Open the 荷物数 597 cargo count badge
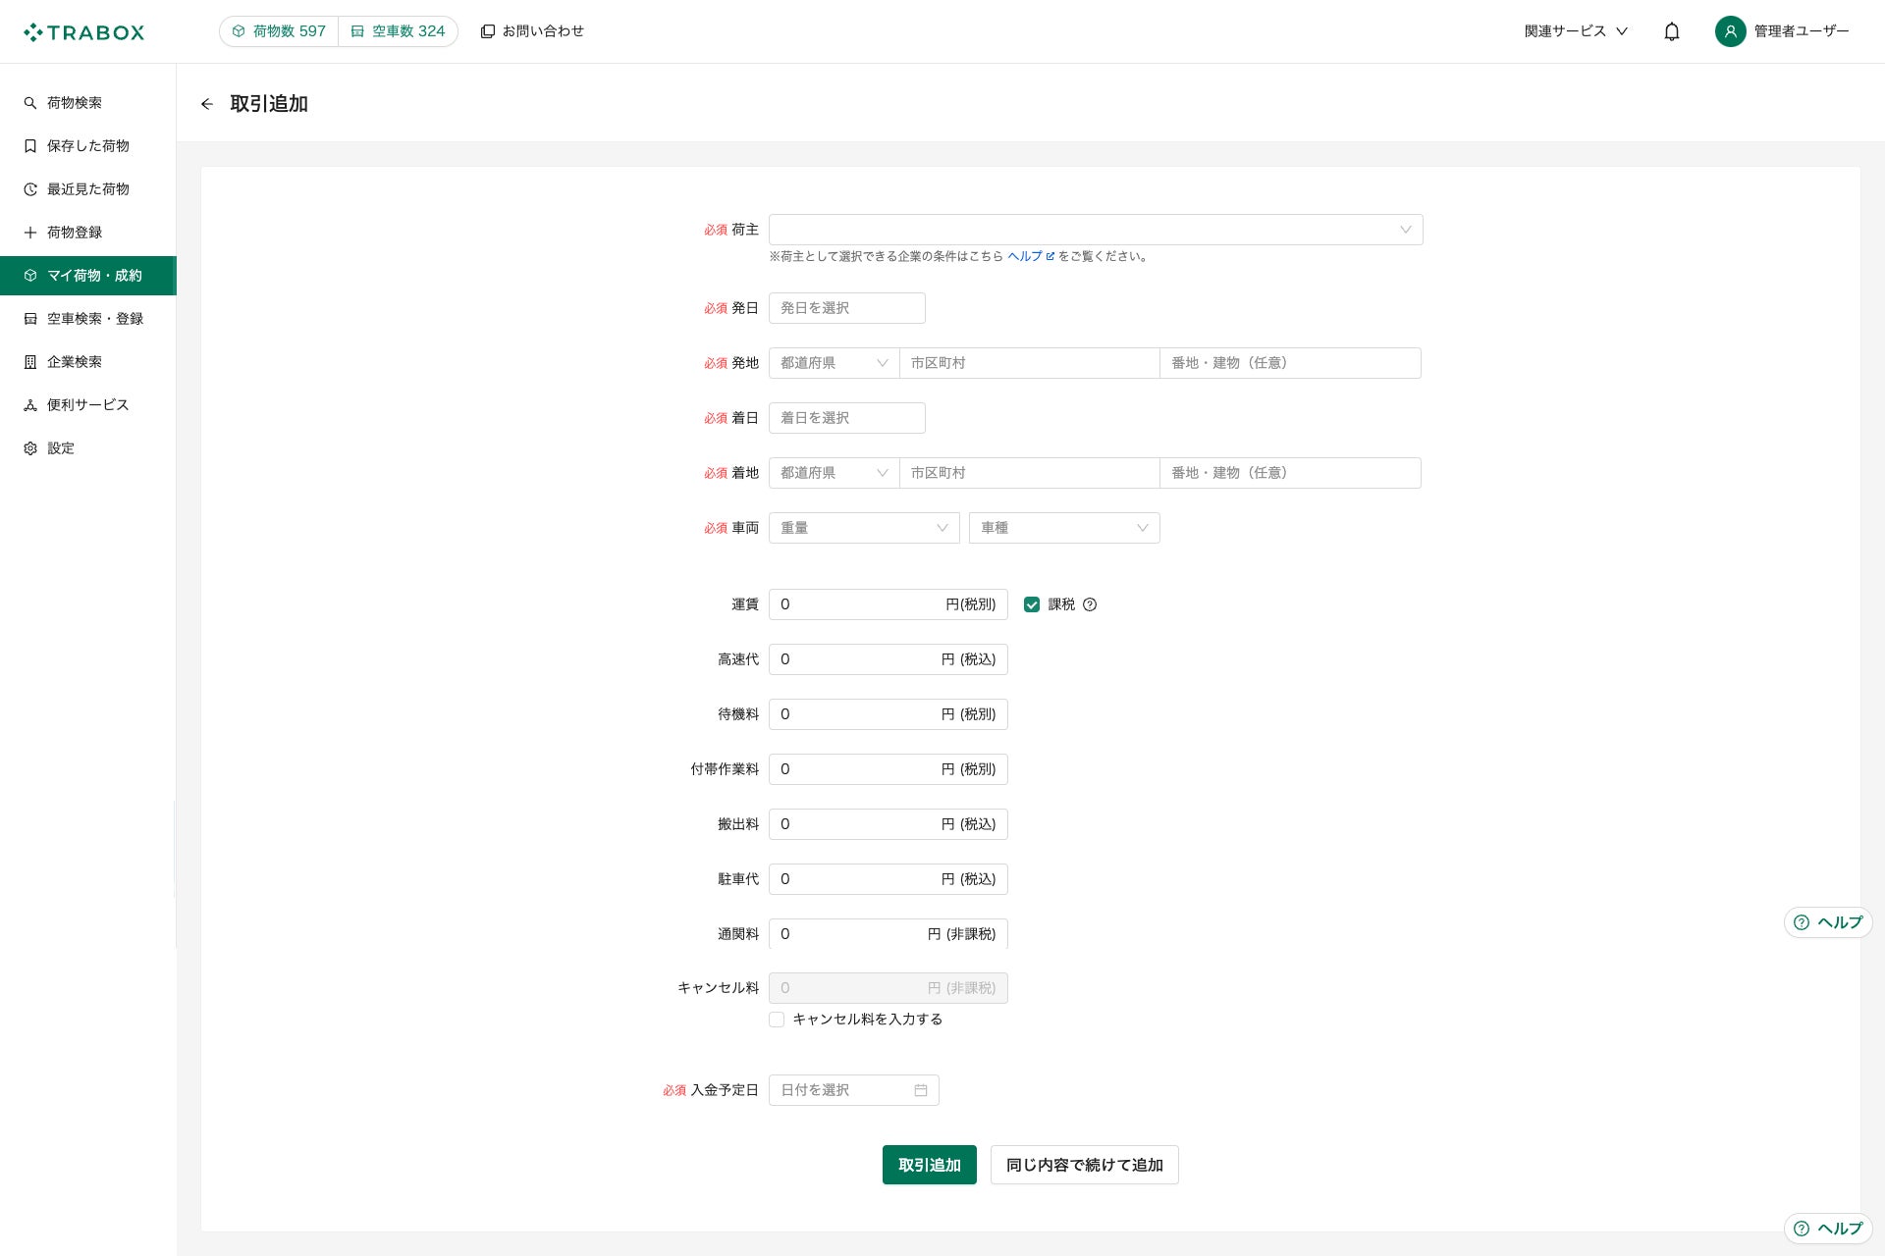This screenshot has width=1885, height=1257. coord(279,31)
